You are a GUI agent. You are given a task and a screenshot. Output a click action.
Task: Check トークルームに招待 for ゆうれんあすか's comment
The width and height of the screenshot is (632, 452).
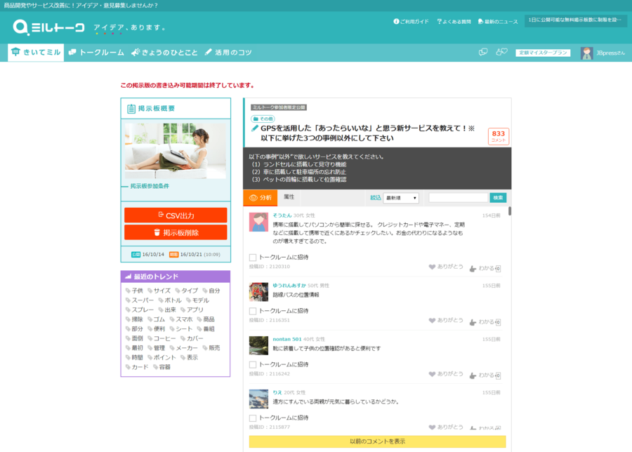[253, 311]
